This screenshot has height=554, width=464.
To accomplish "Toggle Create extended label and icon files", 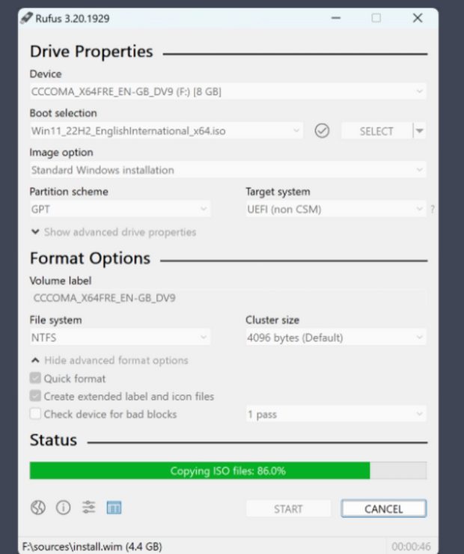I will tap(35, 396).
